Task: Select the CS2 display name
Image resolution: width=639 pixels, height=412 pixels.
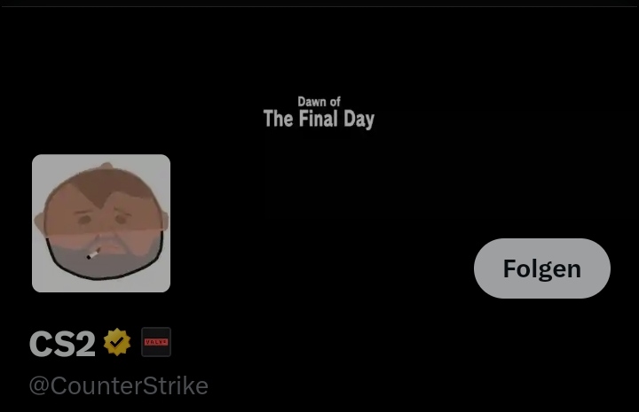Action: [x=62, y=344]
